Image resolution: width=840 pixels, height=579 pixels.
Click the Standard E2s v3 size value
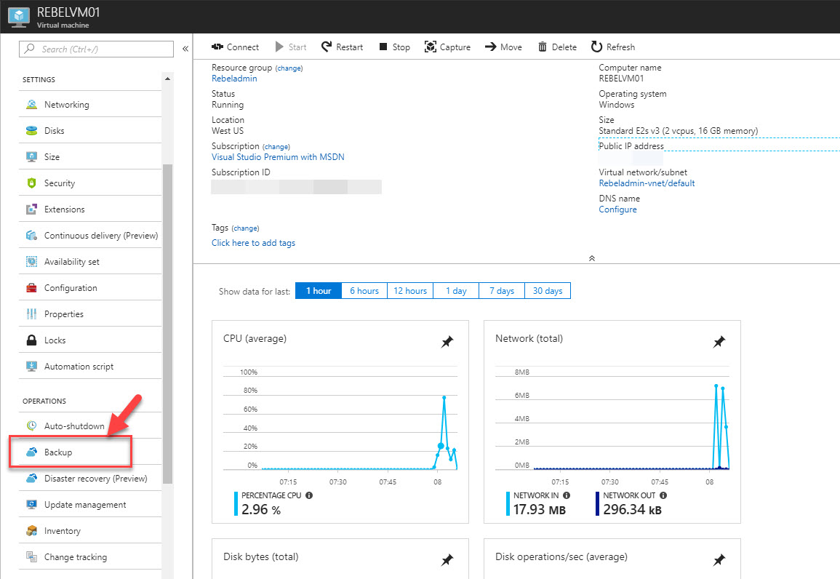click(x=679, y=131)
